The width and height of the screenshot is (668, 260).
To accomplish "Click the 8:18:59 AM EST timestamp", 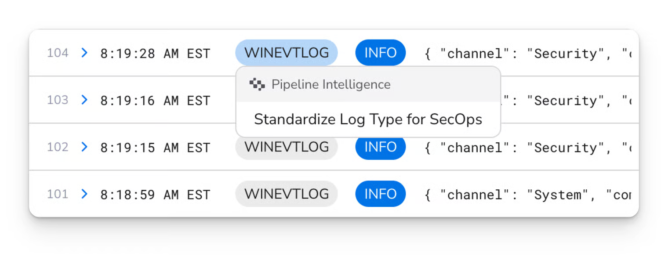I will pyautogui.click(x=155, y=195).
